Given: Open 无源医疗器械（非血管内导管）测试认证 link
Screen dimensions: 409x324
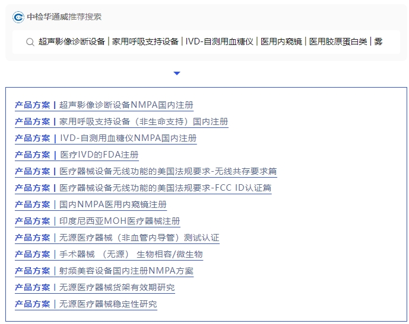Looking at the screenshot, I should [x=139, y=238].
